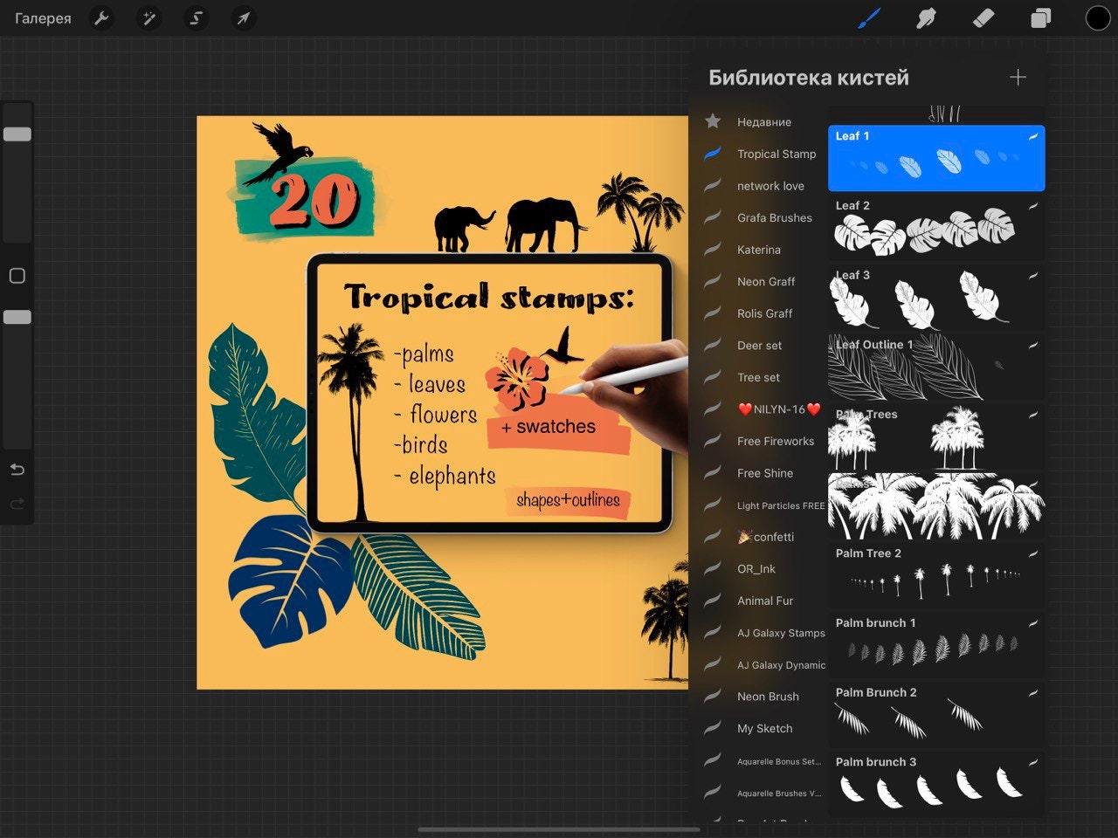Viewport: 1118px width, 838px height.
Task: Select the Tropical Stamp brush set
Action: [x=762, y=154]
